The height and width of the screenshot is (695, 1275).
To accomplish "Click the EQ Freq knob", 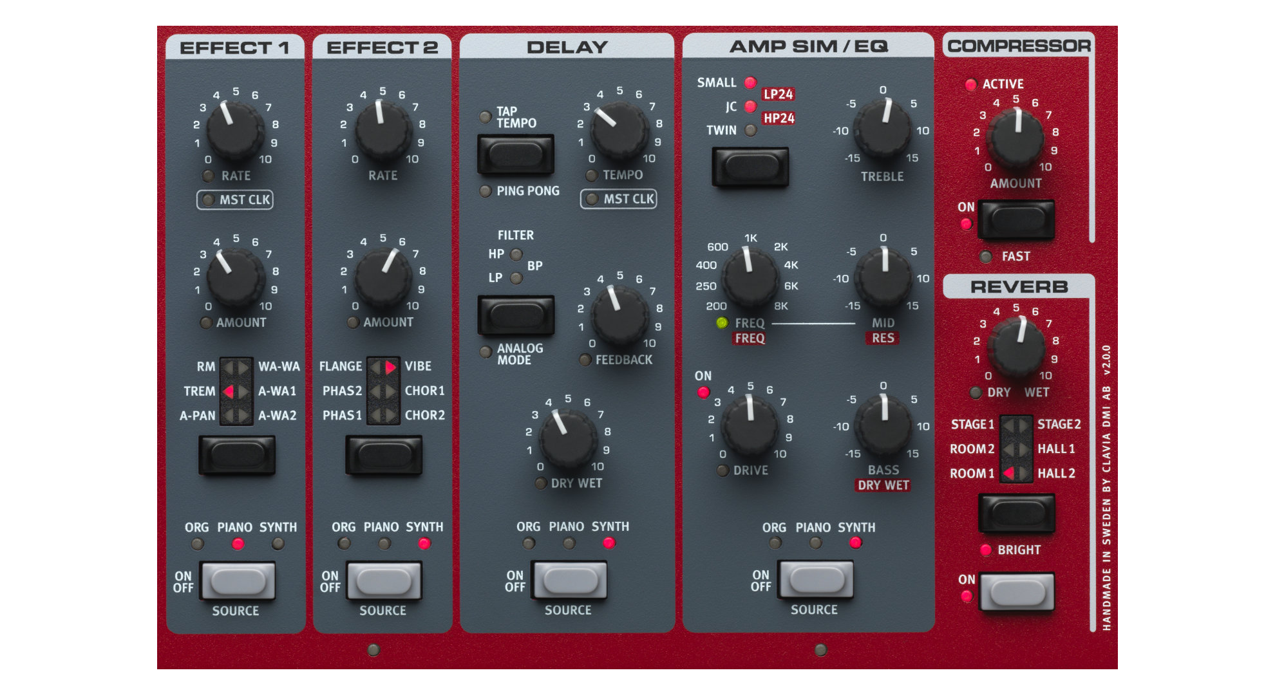I will pyautogui.click(x=750, y=278).
